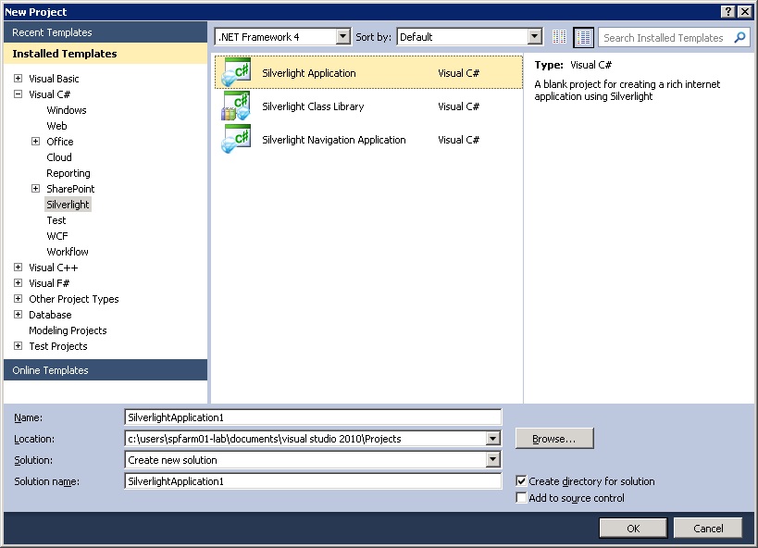The image size is (758, 548).
Task: Expand the Other Project Types node
Action: [18, 298]
